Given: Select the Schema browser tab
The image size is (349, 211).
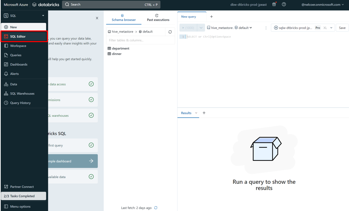Looking at the screenshot, I should tap(124, 18).
